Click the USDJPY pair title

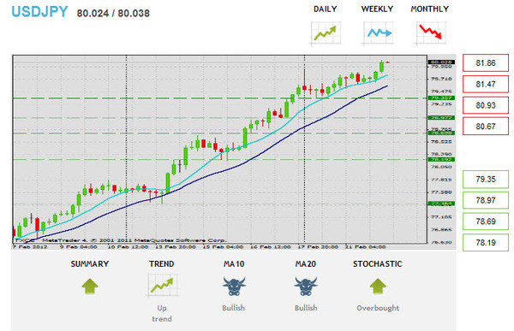[39, 12]
